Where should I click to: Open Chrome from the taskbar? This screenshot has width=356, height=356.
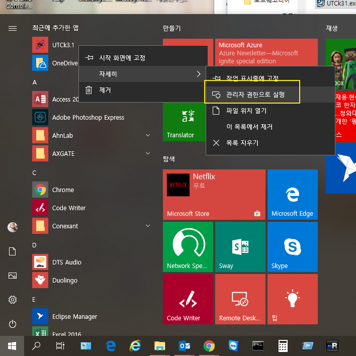209,346
